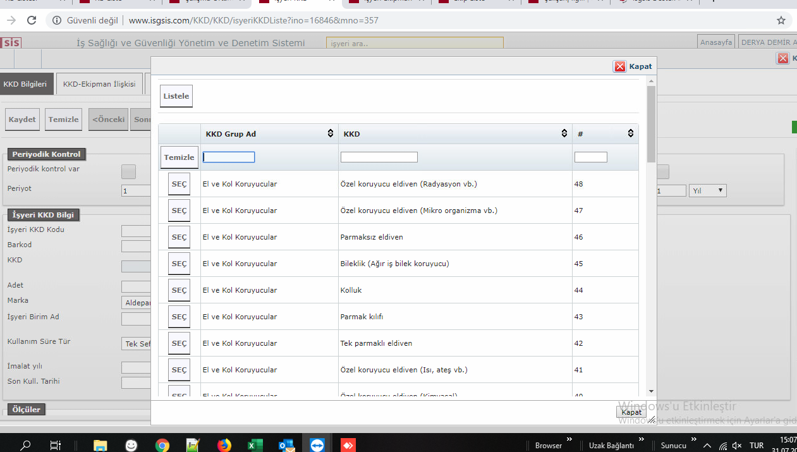The height and width of the screenshot is (452, 797).
Task: Open Google Chrome from the taskbar
Action: [162, 445]
